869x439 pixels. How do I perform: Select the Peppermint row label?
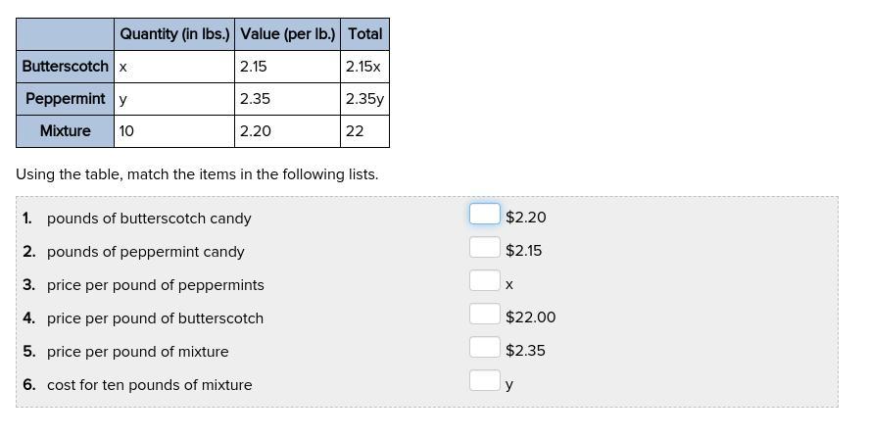click(66, 99)
